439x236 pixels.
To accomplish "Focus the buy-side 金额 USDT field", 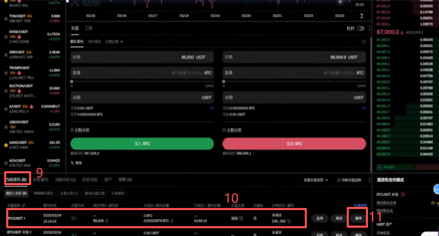I will pyautogui.click(x=142, y=98).
